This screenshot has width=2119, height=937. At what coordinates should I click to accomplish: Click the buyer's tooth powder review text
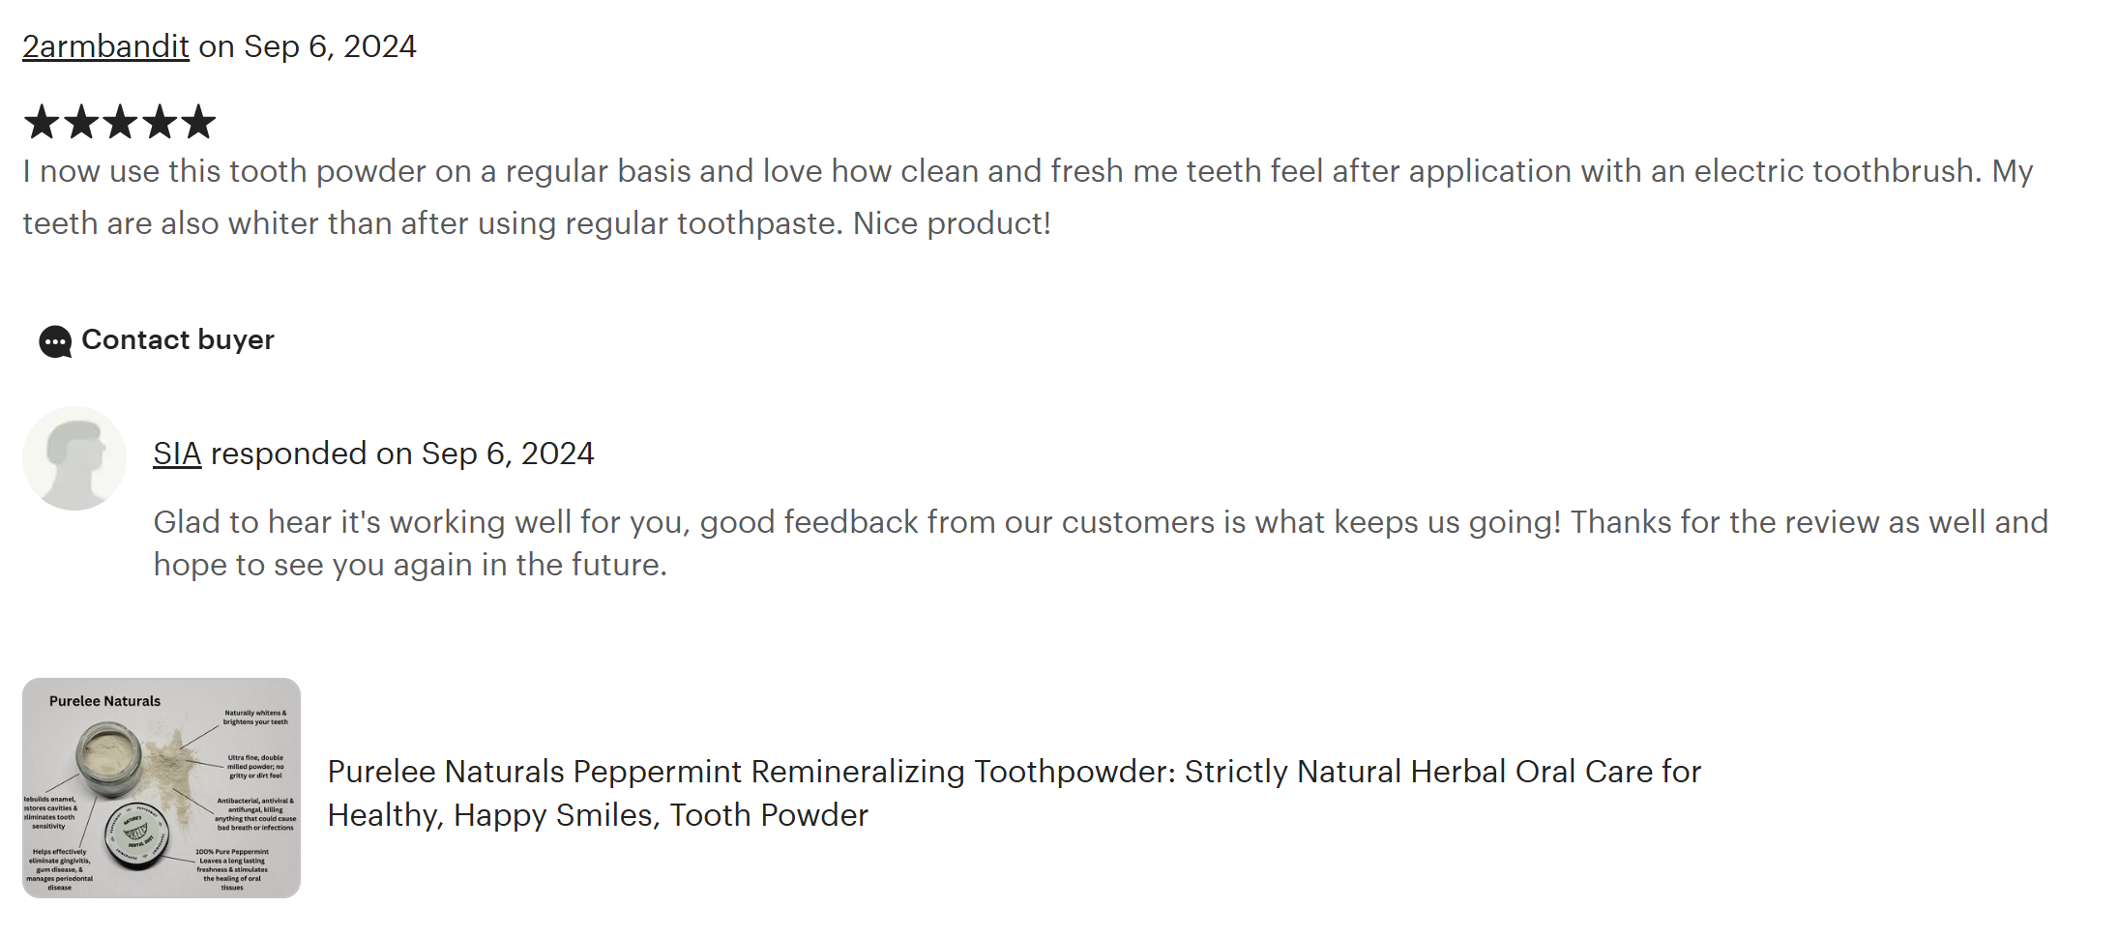(1027, 172)
